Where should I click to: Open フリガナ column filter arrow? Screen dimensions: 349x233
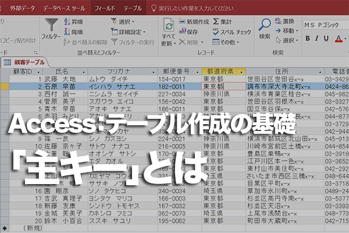pyautogui.click(x=153, y=72)
